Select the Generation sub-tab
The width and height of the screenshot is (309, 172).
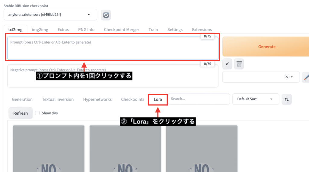[x=22, y=99]
